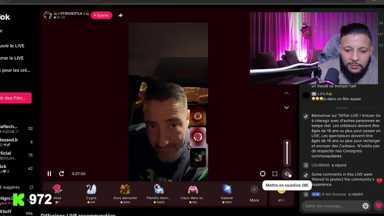Screen dimensions: 384x216
Task: Open stream settings gear icon
Action: (x=262, y=174)
